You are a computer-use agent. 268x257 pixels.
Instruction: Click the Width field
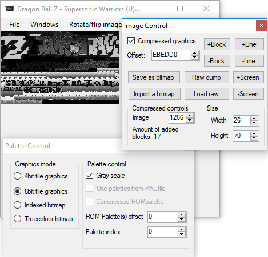click(x=241, y=120)
